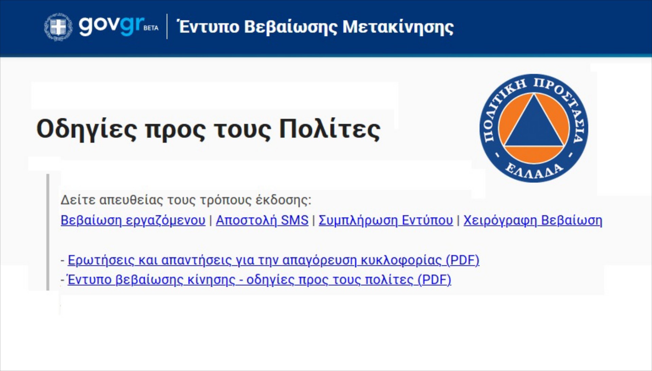Open the Αποστολή SMS link
Image resolution: width=652 pixels, height=371 pixels.
pos(262,220)
